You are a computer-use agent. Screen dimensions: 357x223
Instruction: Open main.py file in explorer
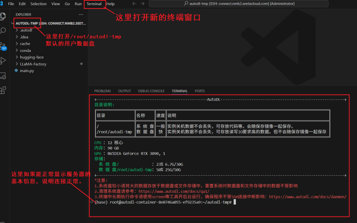click(x=27, y=71)
